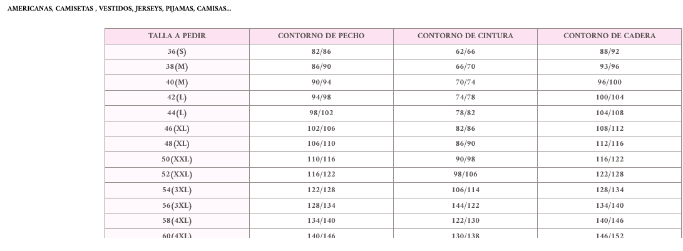Click the 96/100 hip measurement cell
Screen dimensions: 683x251
609,83
